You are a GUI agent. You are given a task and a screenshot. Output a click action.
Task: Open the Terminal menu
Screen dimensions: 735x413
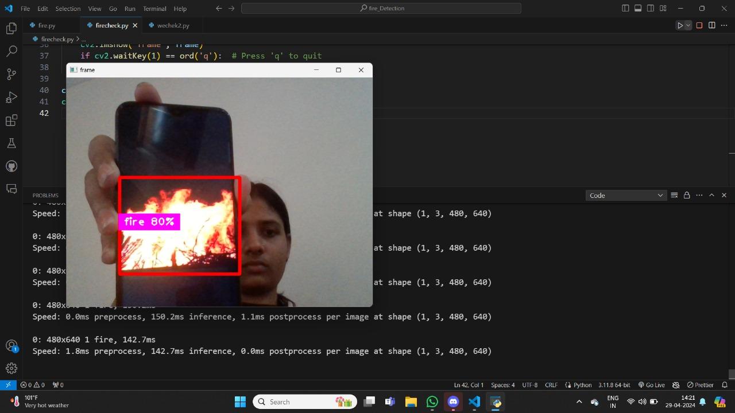(x=154, y=9)
